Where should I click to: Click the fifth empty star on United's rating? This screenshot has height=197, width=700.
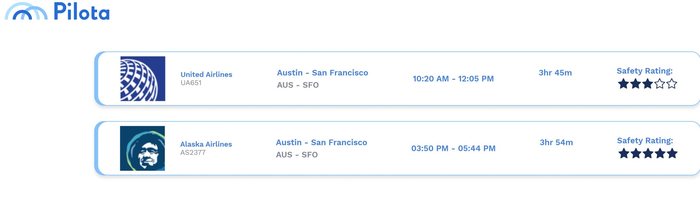tap(672, 84)
